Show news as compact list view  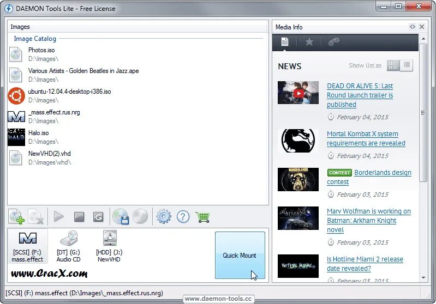(x=407, y=65)
